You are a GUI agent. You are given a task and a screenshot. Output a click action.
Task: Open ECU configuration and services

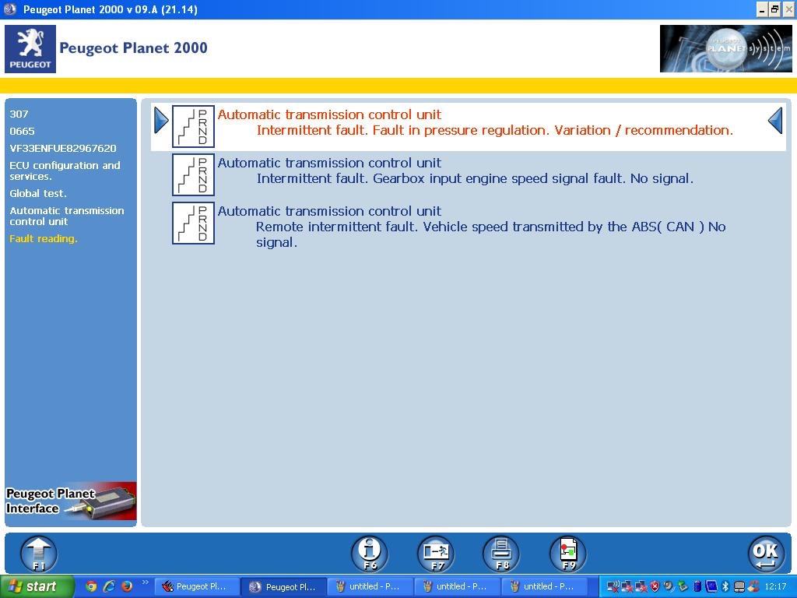point(65,171)
